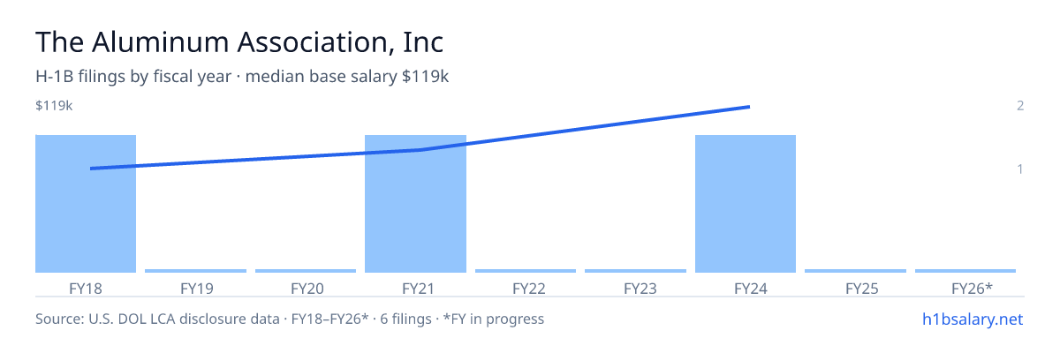Select the small FY25 bar

coord(855,271)
